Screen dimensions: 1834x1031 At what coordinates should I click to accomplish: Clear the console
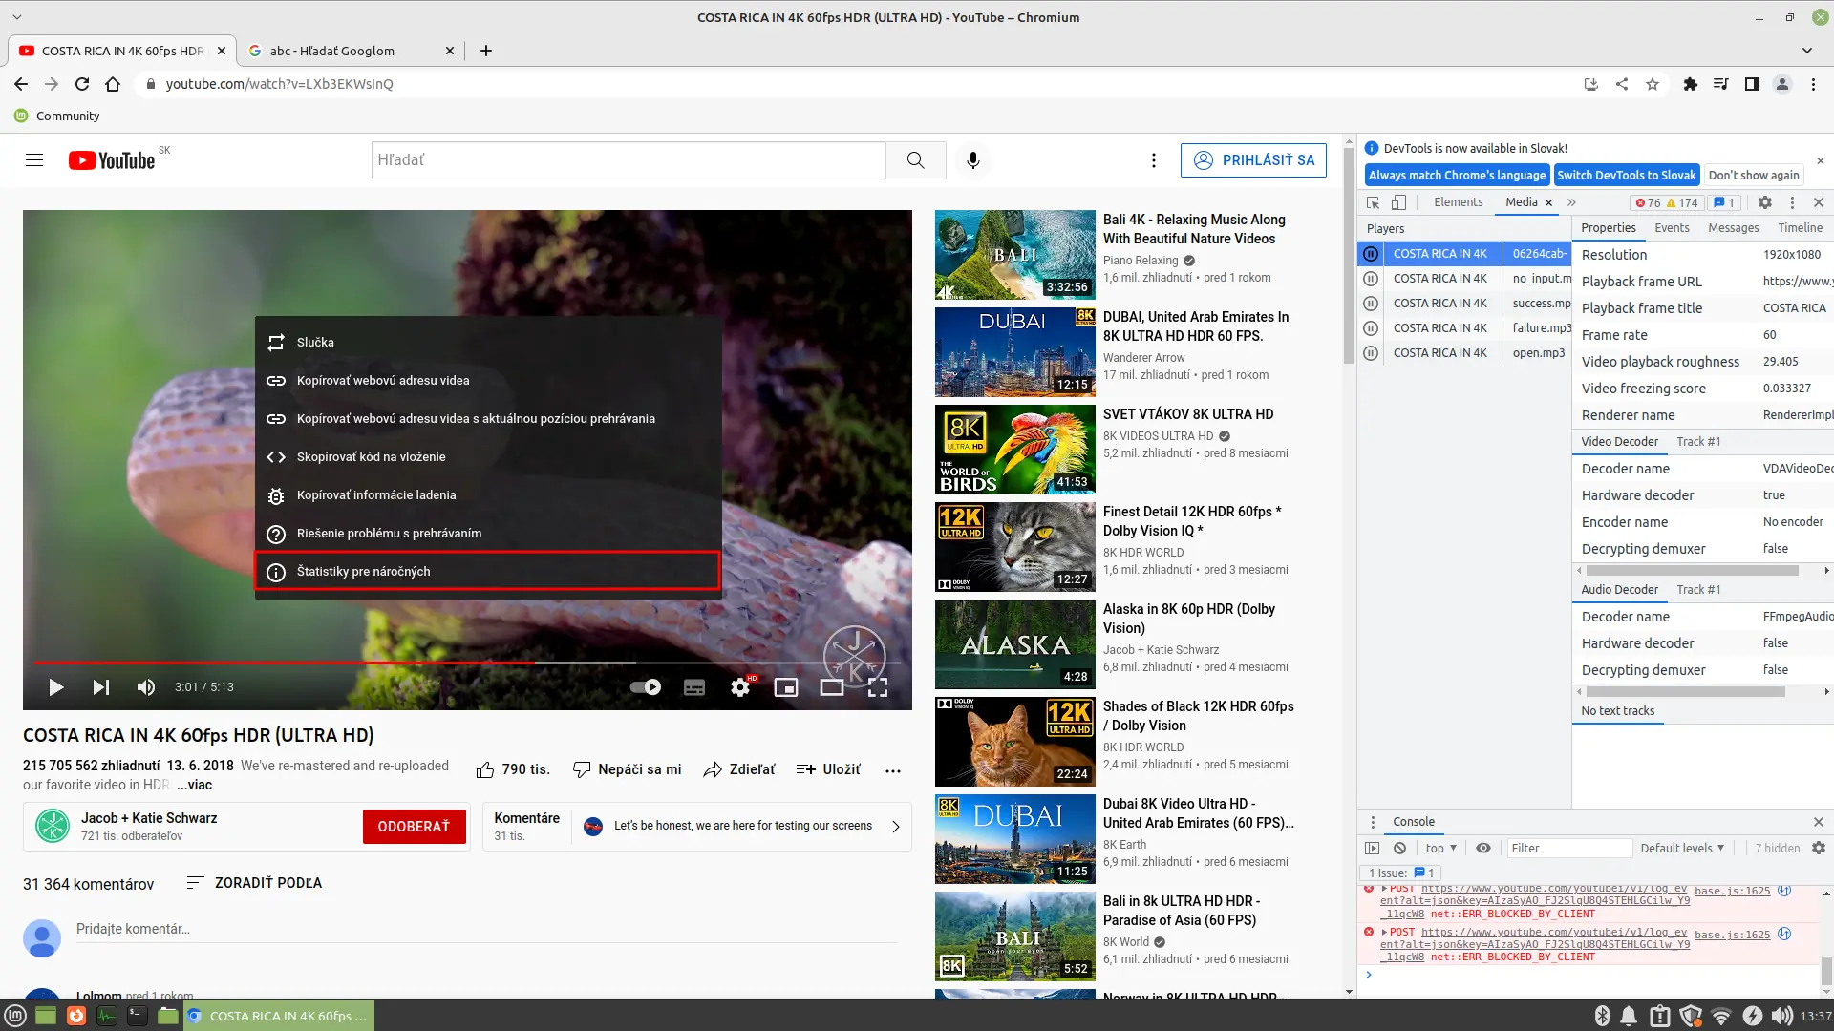click(1399, 849)
